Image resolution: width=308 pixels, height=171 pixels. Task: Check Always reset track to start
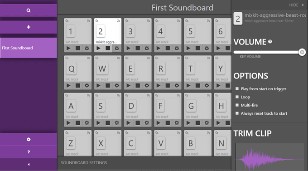tap(237, 113)
